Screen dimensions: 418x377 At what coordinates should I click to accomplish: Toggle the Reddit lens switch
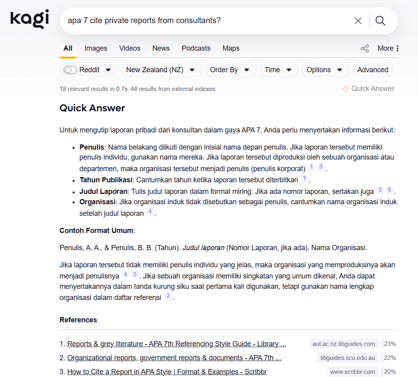pos(70,70)
